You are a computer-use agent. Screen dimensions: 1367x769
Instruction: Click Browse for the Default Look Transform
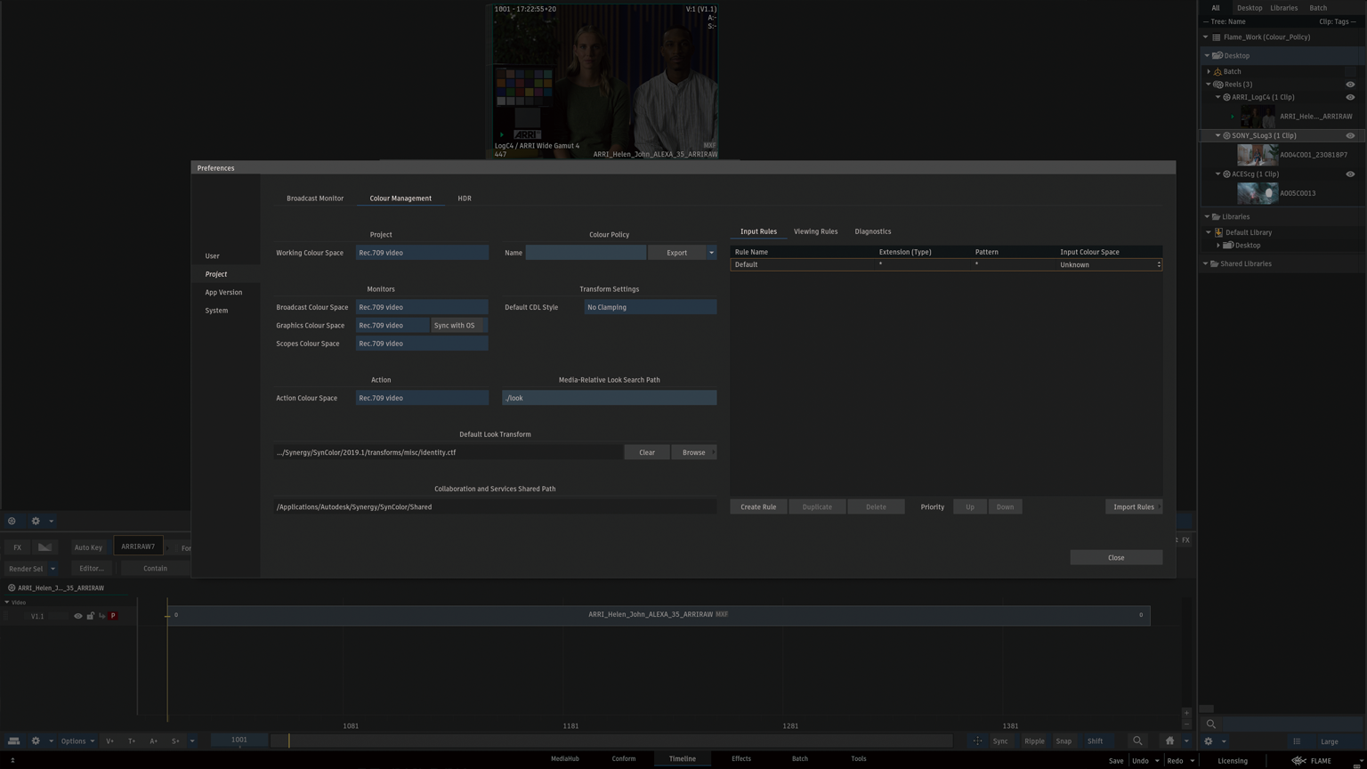coord(694,452)
